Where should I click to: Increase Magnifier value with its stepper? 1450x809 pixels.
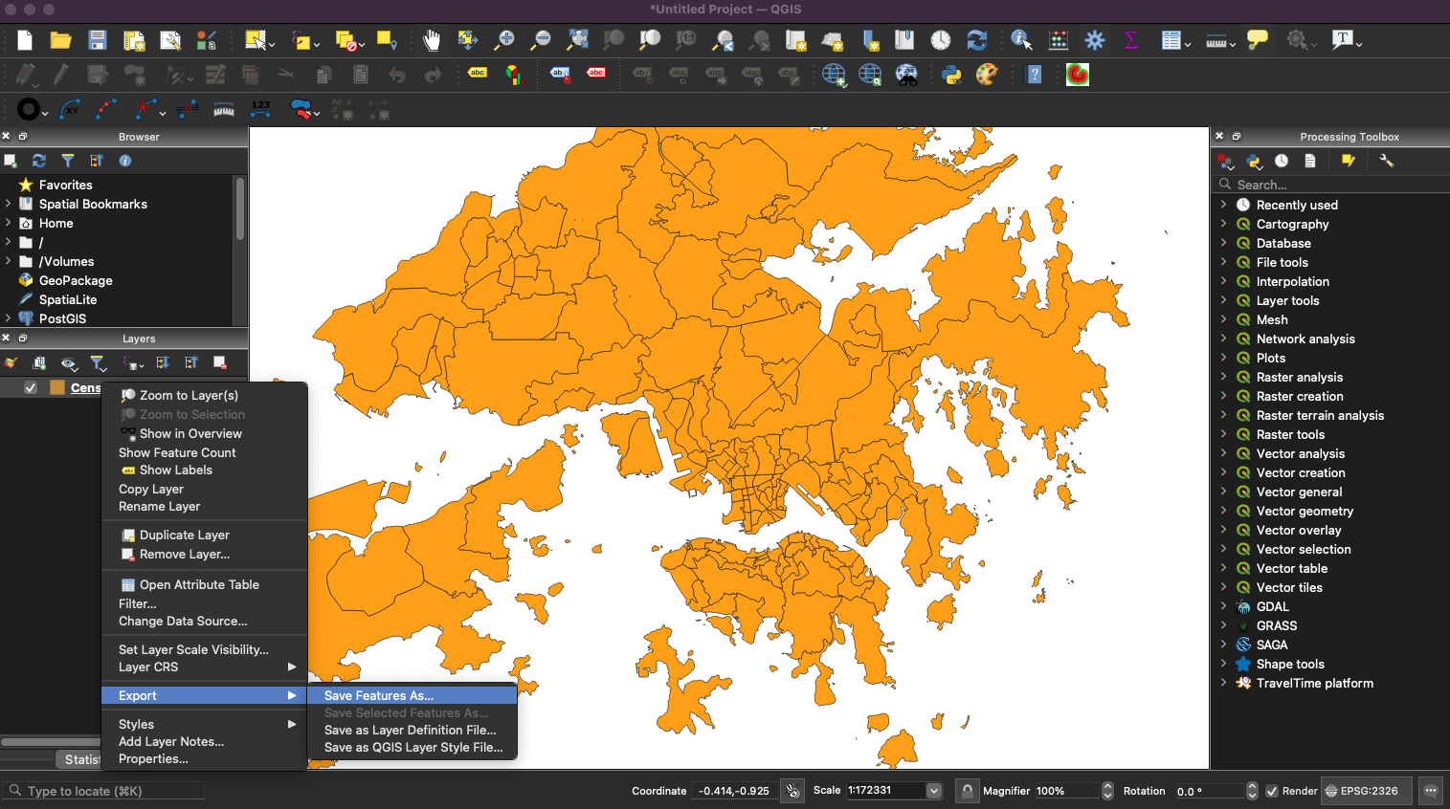[x=1107, y=786]
